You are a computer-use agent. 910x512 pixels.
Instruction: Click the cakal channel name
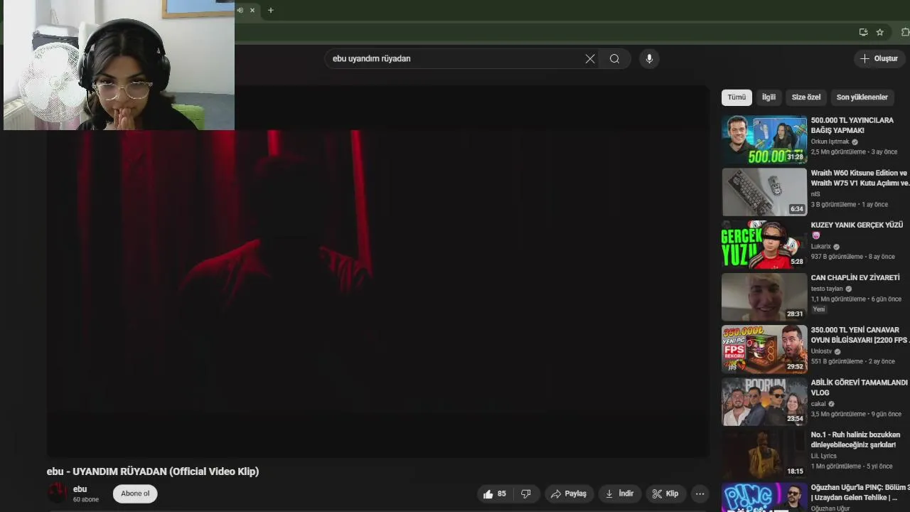[x=818, y=404]
